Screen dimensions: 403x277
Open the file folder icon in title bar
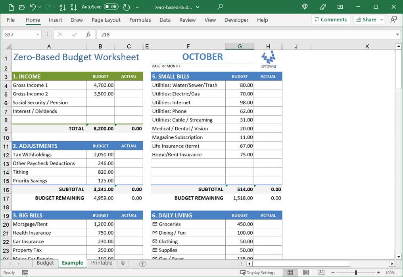click(x=22, y=7)
